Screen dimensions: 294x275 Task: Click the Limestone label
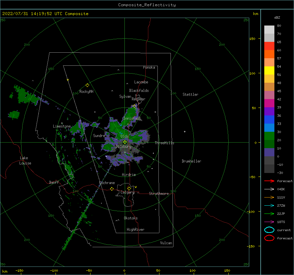tap(62, 126)
